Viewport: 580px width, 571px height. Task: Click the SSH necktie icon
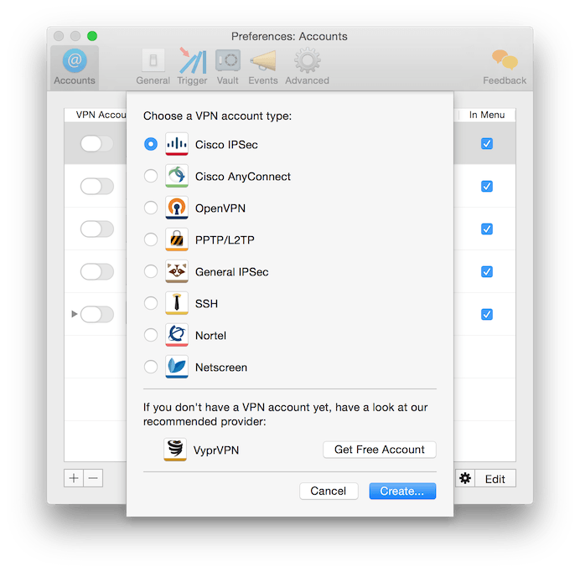[177, 303]
